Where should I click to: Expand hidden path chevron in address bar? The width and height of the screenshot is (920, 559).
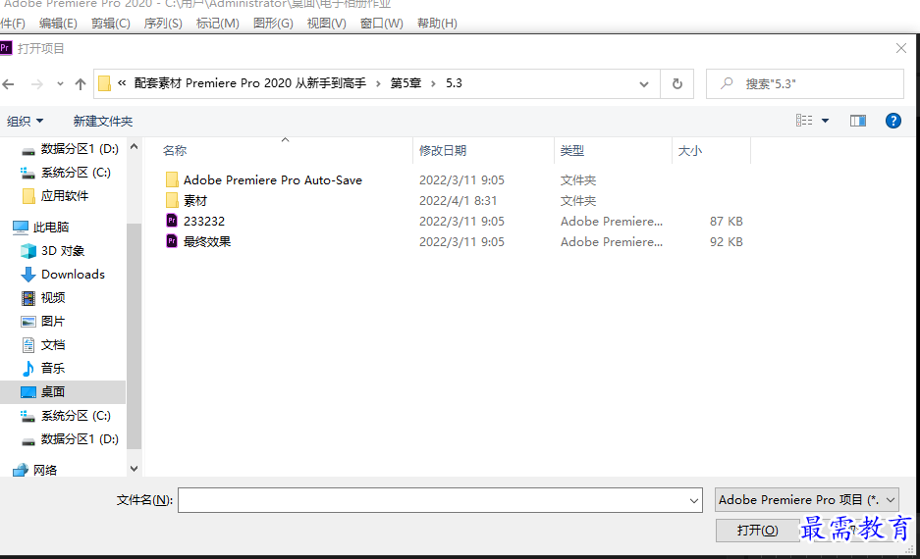pyautogui.click(x=122, y=83)
